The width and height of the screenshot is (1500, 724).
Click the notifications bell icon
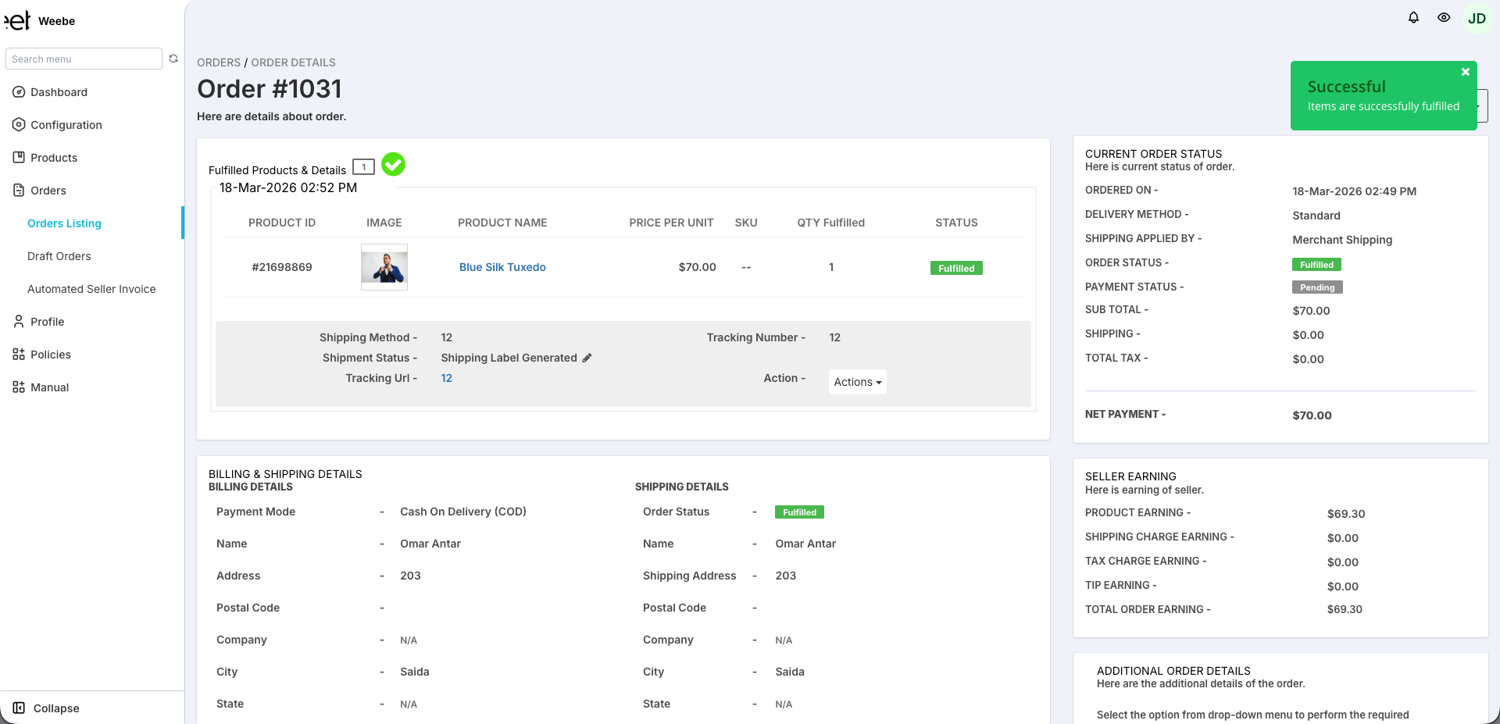click(1414, 17)
